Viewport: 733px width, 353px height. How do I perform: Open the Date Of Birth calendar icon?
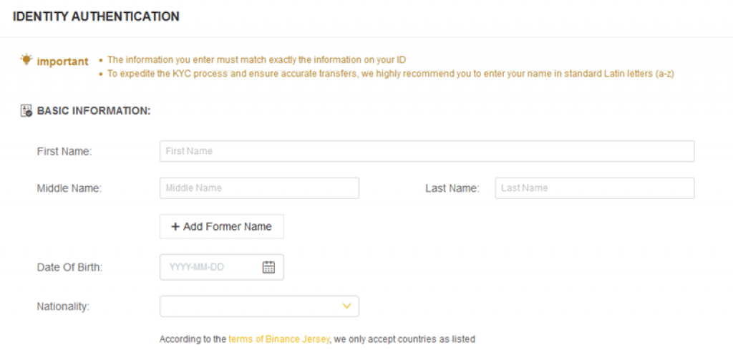click(x=268, y=267)
